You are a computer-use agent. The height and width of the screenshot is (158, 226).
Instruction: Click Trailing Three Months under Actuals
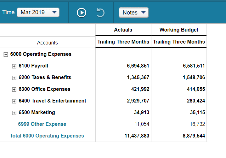point(123,42)
